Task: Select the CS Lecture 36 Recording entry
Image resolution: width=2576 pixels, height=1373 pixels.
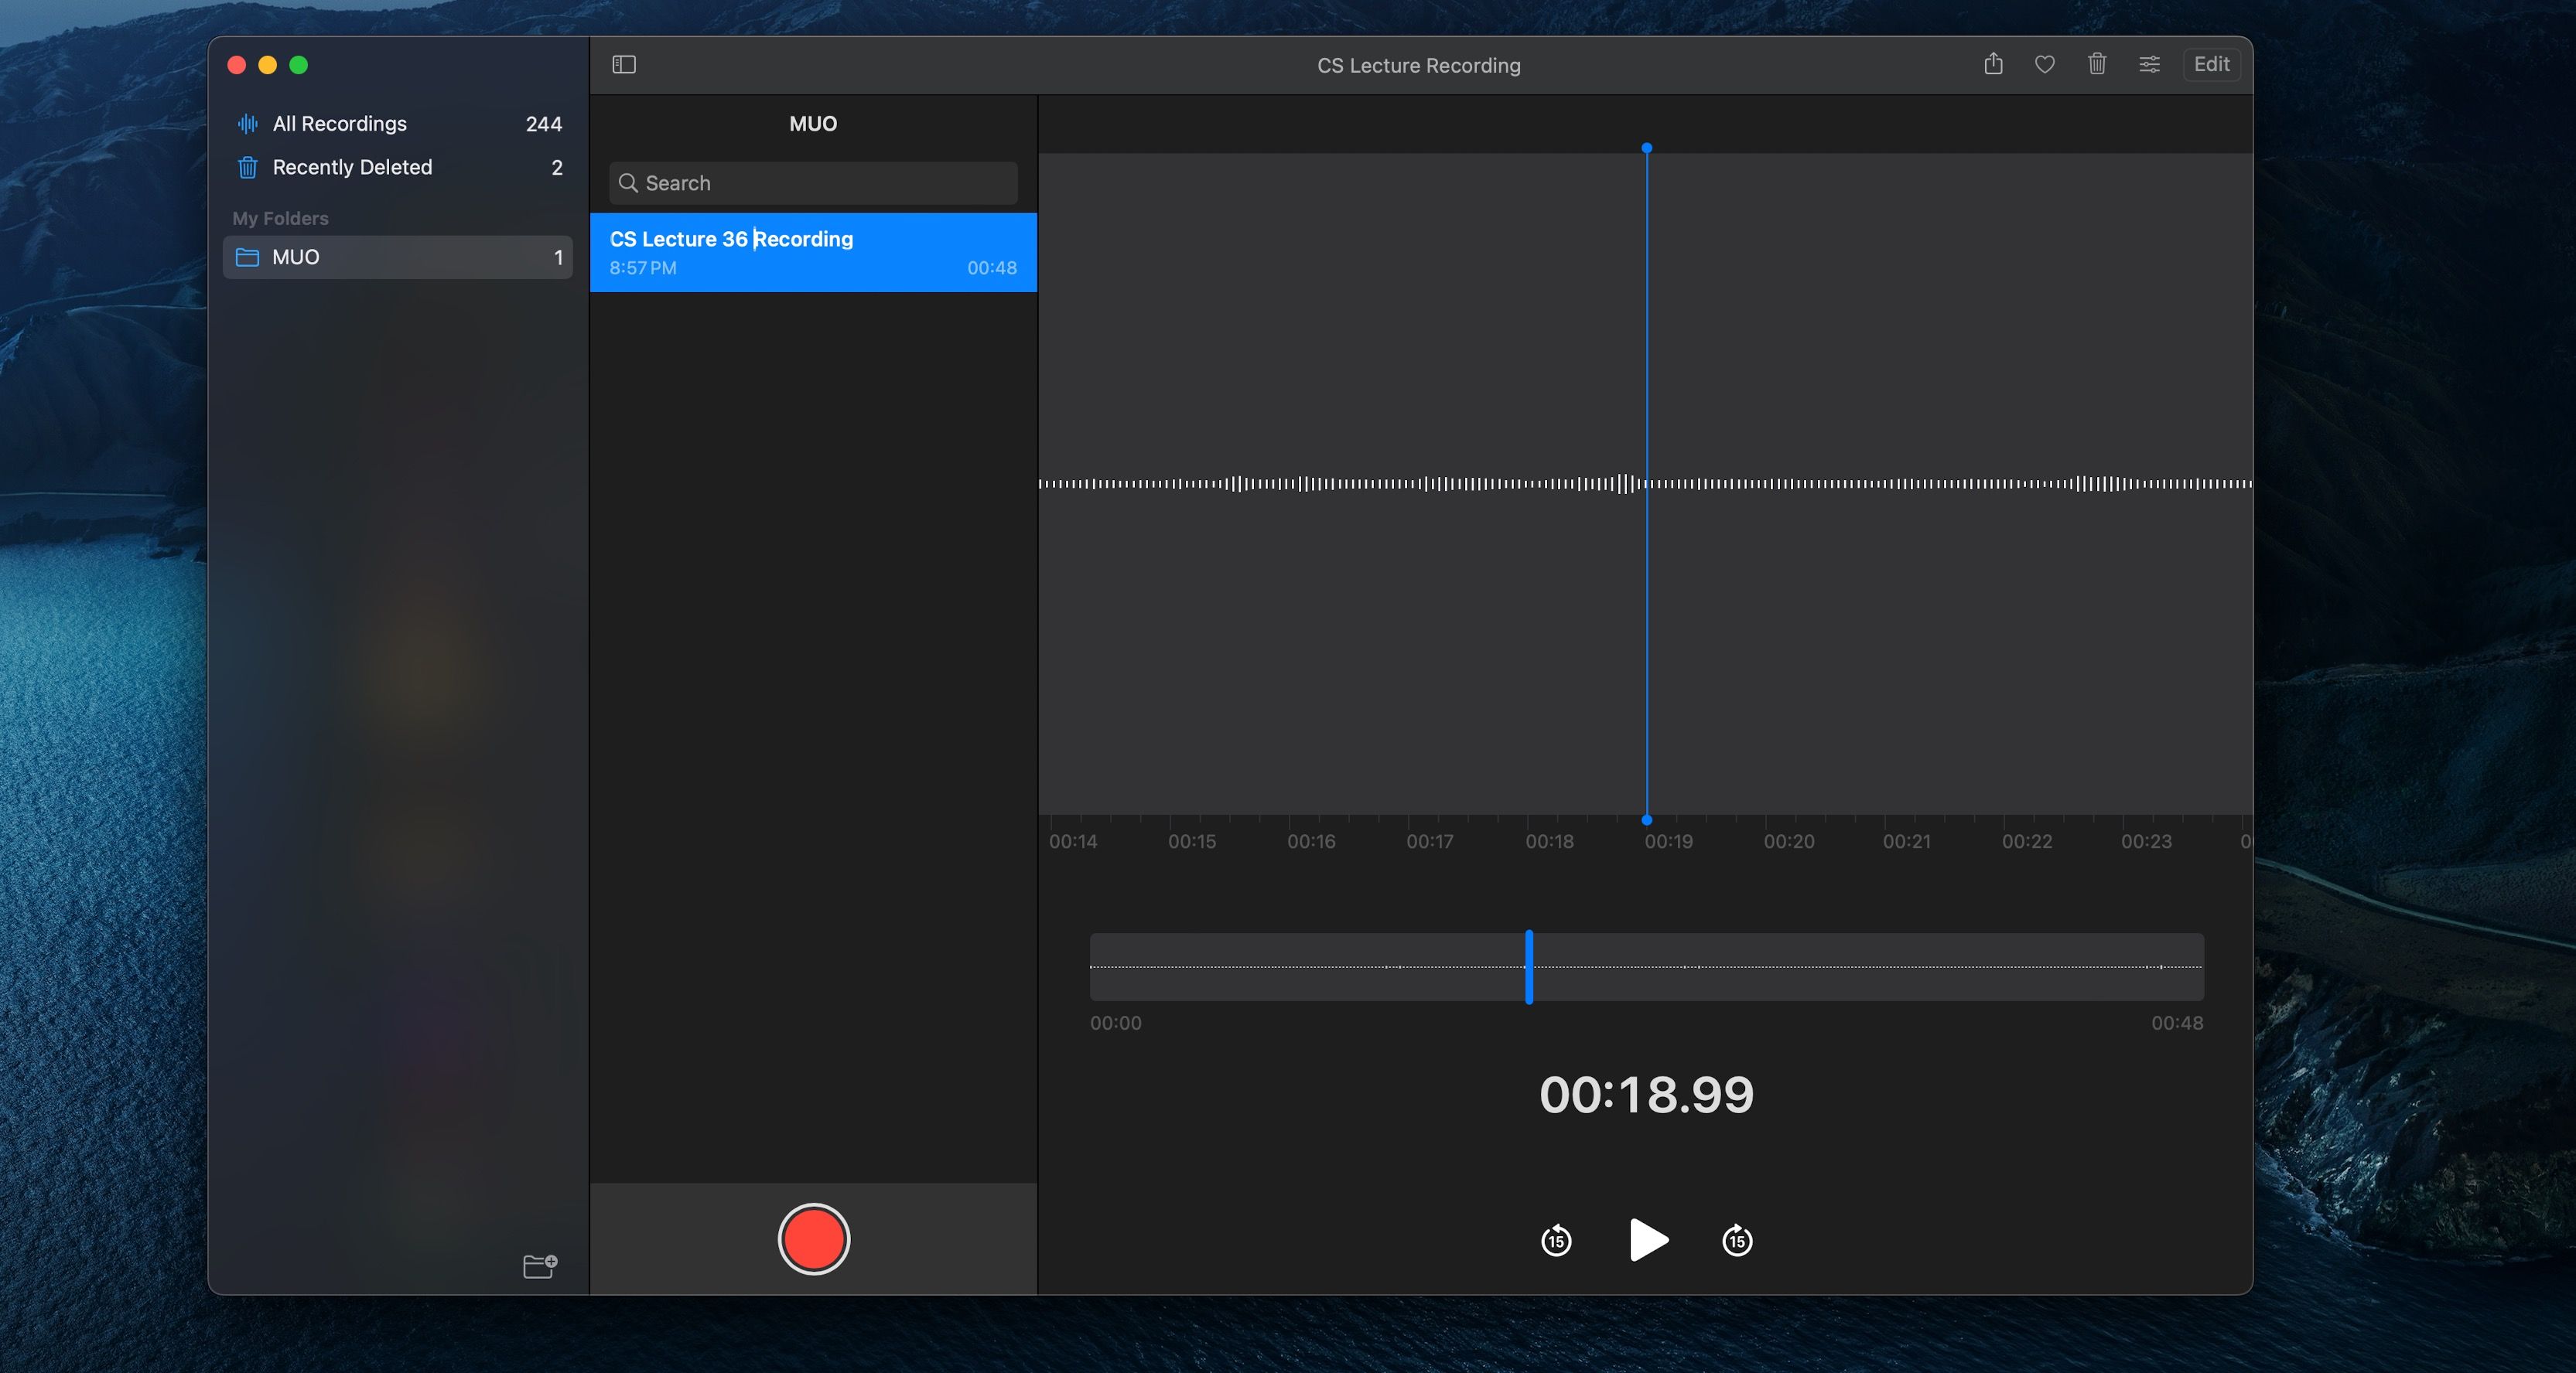Action: click(812, 252)
